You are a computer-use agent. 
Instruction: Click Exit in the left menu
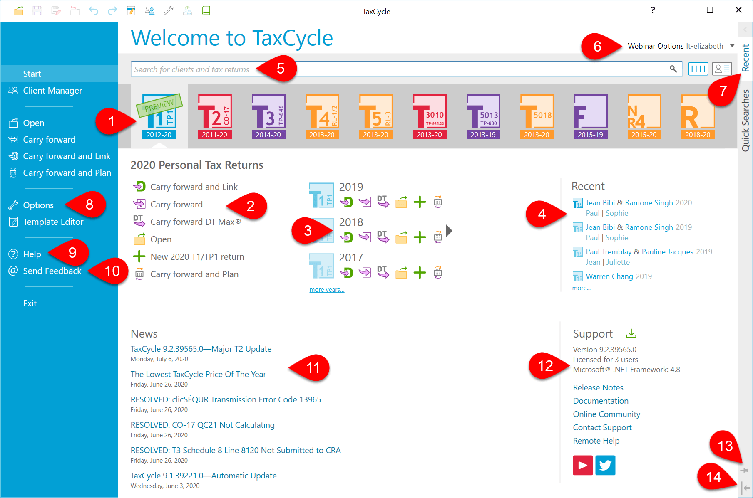[30, 303]
